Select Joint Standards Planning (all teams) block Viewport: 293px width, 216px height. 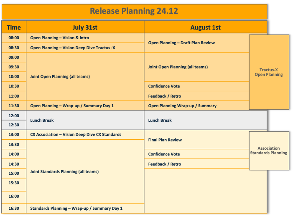click(x=85, y=172)
